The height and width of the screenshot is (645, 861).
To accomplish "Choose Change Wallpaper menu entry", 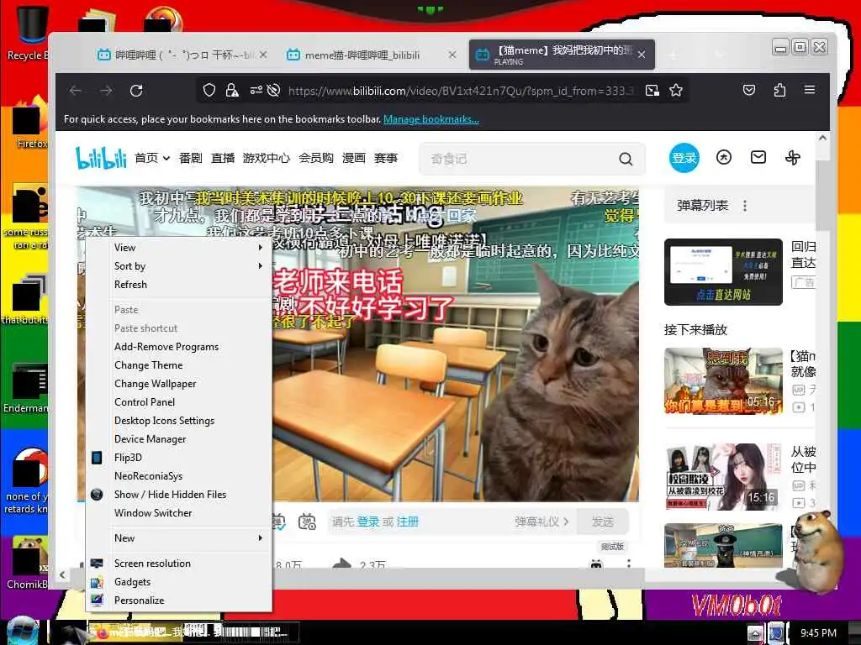I will tap(179, 383).
